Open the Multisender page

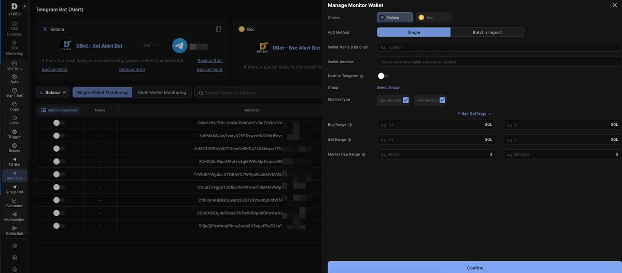pyautogui.click(x=15, y=217)
